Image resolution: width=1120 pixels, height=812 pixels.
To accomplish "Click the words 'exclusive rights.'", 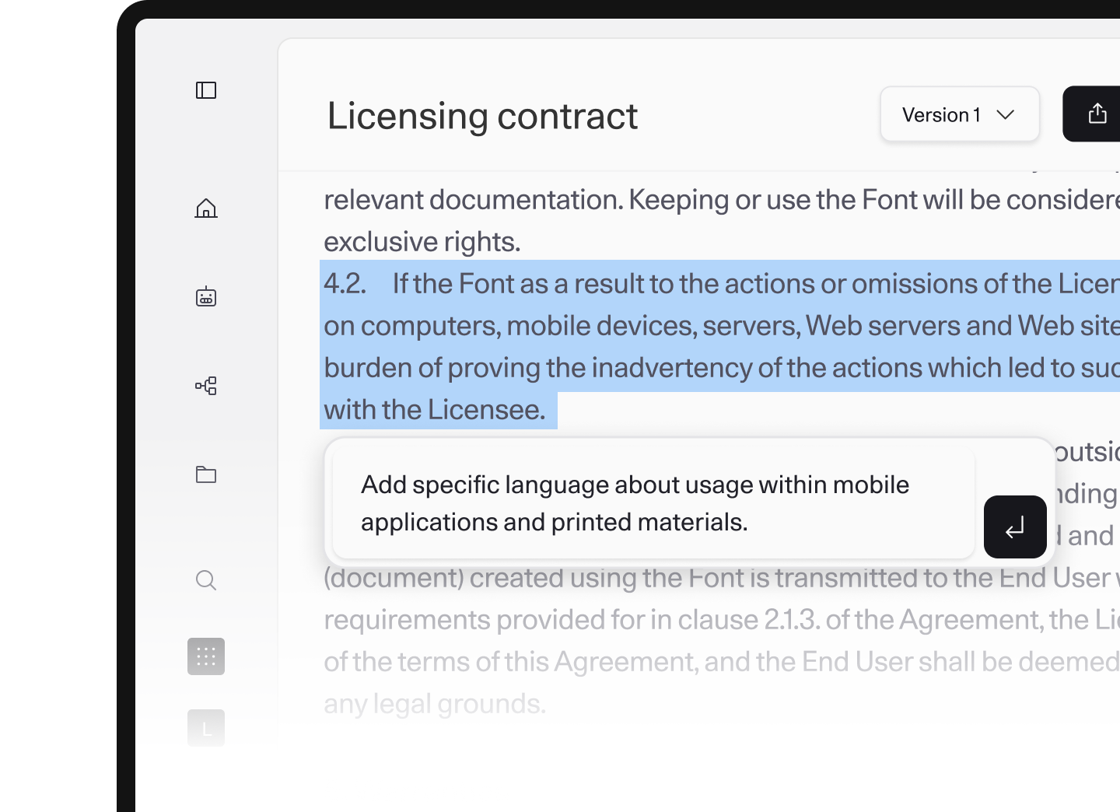I will [x=422, y=242].
